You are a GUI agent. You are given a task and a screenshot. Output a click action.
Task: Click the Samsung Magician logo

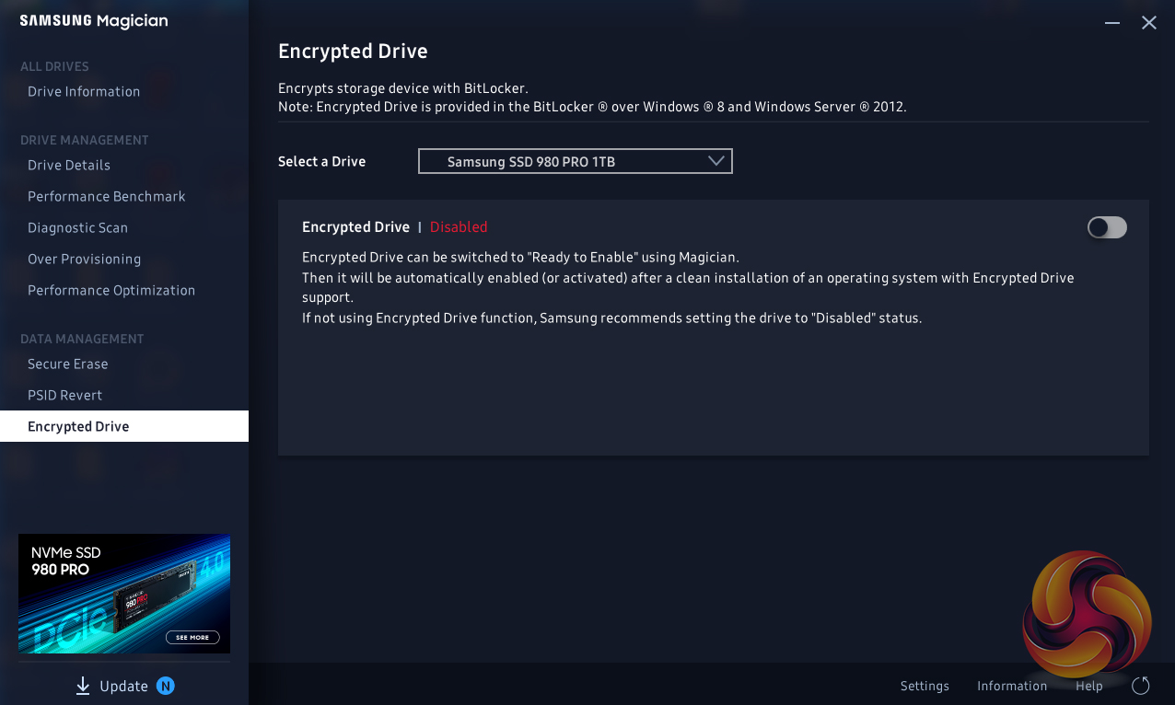pos(94,21)
